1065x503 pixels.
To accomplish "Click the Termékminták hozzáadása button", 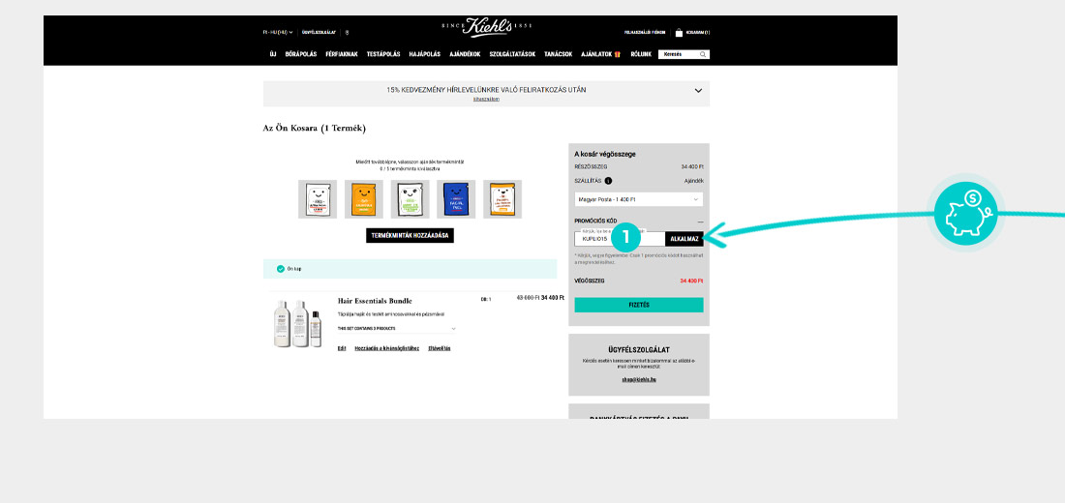I will pos(410,236).
